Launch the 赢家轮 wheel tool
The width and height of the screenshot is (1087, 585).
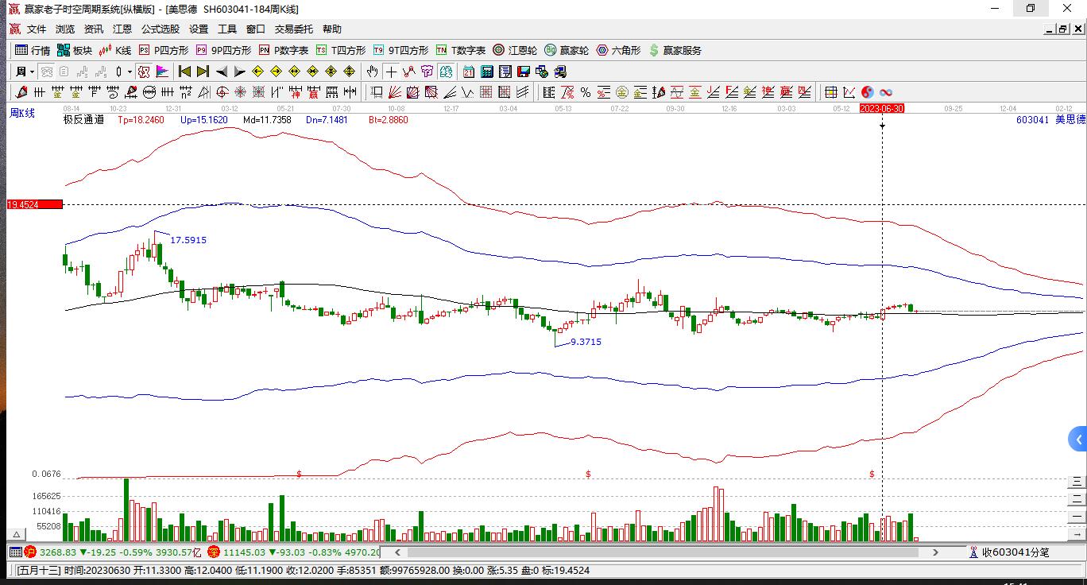click(567, 50)
